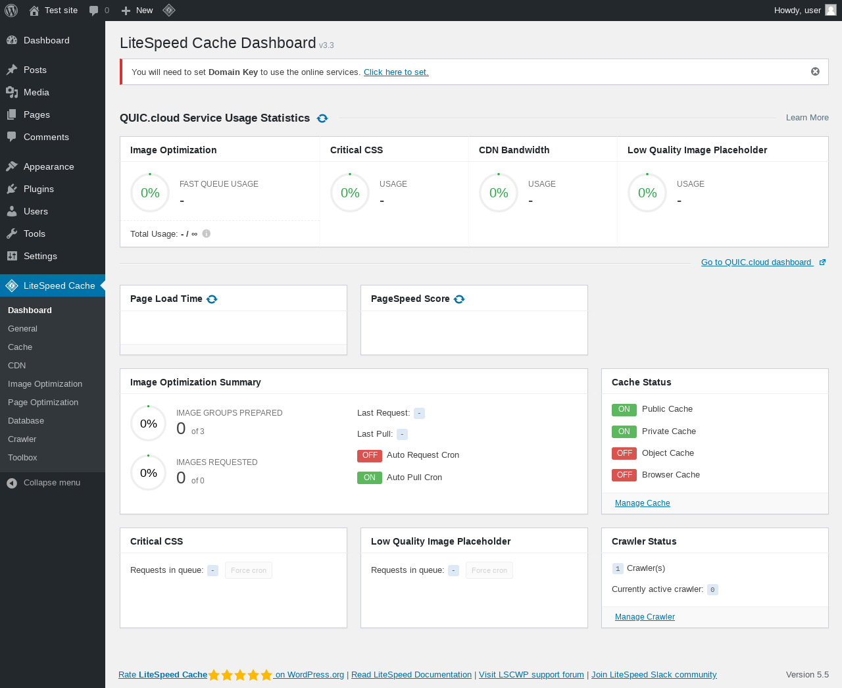Open the Manage Cache link
The image size is (842, 688).
coord(643,503)
